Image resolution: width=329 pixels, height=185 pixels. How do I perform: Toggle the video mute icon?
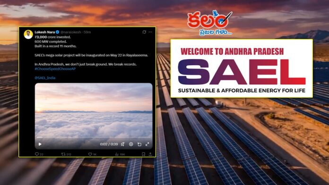(123, 144)
